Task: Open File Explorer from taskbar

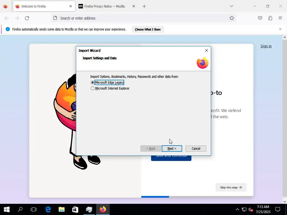Action: click(x=62, y=209)
